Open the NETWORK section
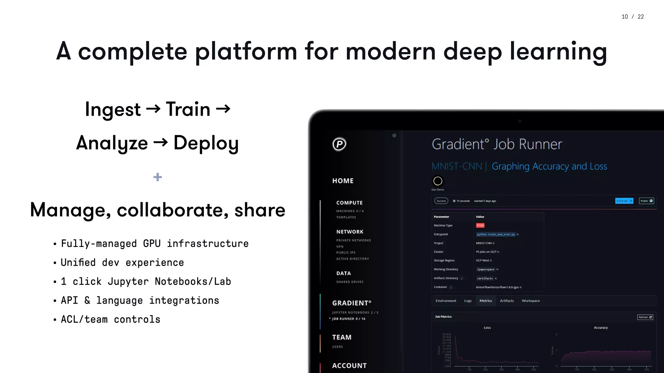 click(x=350, y=232)
